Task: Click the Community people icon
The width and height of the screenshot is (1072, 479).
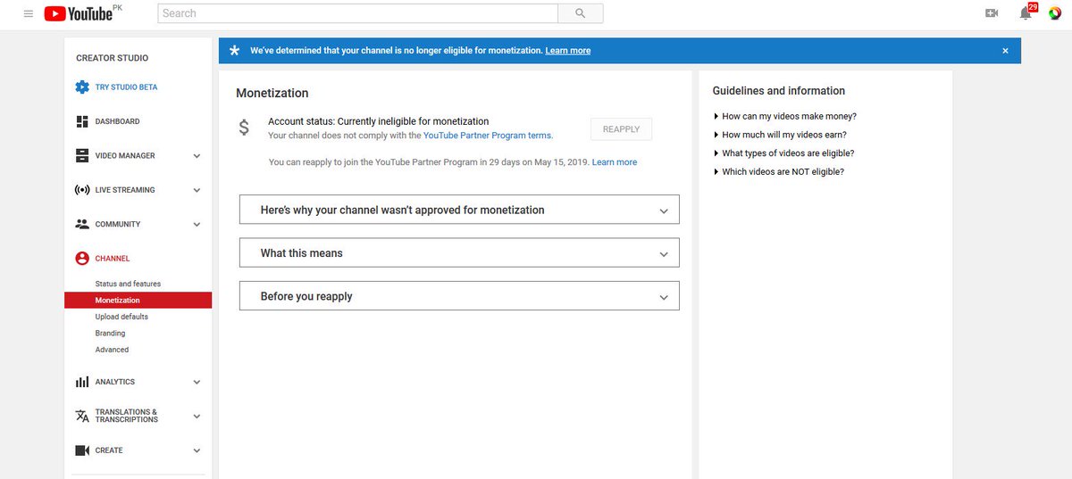Action: [82, 224]
